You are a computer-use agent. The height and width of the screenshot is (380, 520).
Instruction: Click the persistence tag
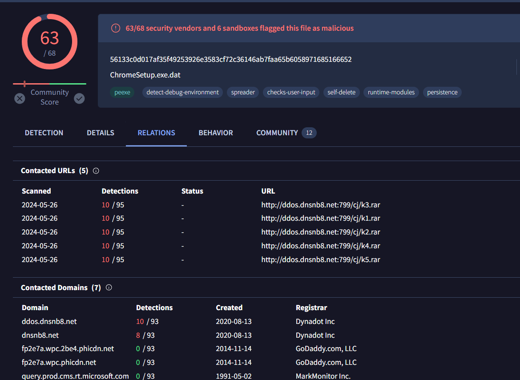[x=442, y=92]
